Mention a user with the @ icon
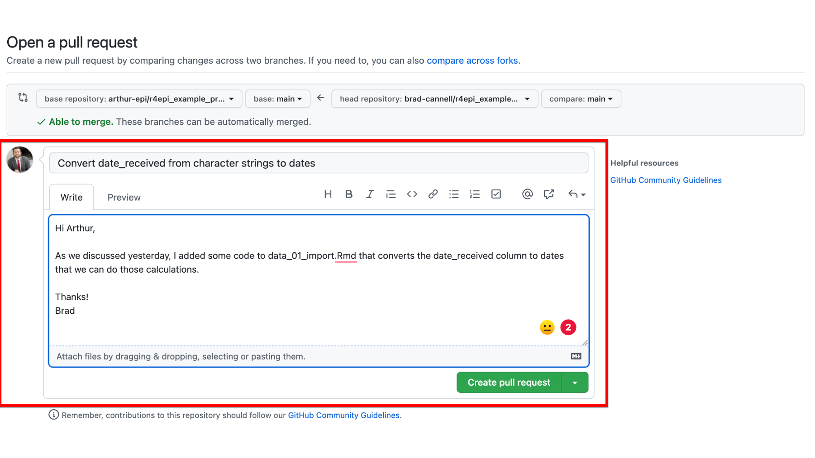This screenshot has height=458, width=815. 527,194
